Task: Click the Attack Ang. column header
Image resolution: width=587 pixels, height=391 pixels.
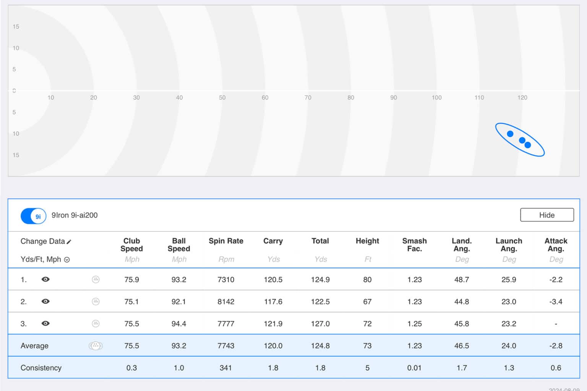Action: 556,245
